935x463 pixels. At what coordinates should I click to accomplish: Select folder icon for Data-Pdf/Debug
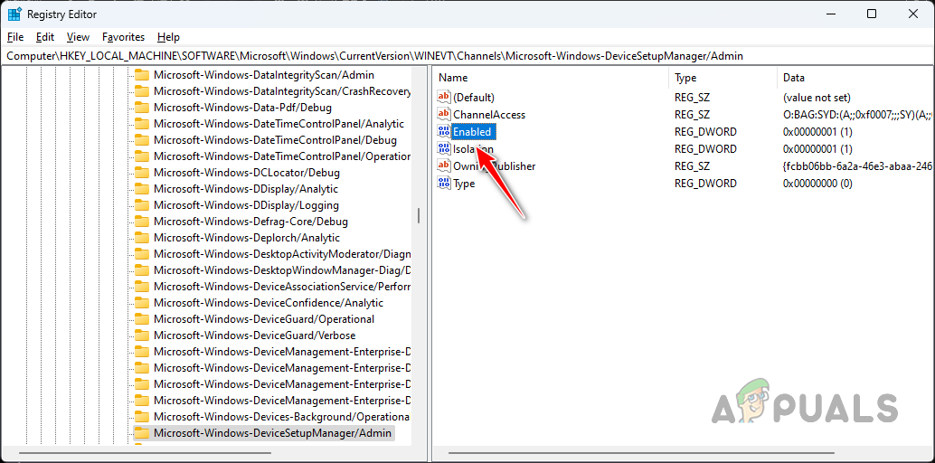[141, 108]
